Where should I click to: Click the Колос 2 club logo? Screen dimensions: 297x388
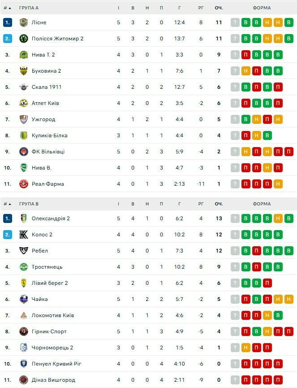tap(24, 235)
